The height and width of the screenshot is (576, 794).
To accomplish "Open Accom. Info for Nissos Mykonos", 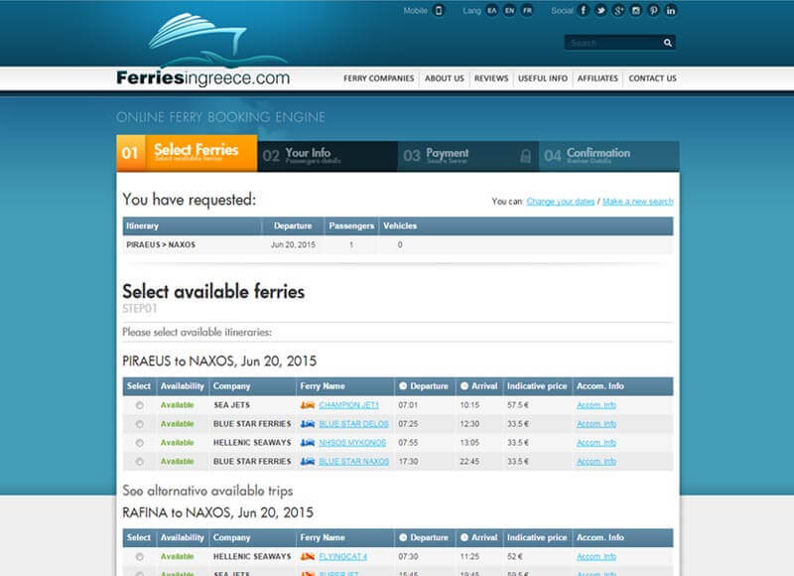I will [596, 443].
